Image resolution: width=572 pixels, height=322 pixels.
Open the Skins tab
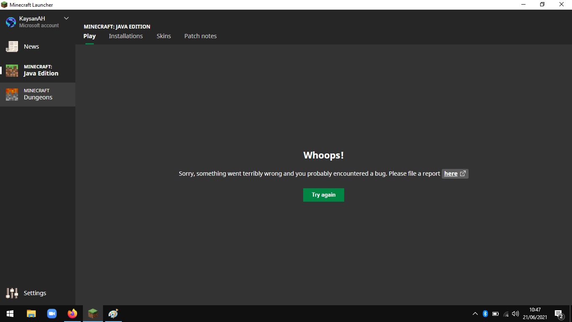pos(164,36)
